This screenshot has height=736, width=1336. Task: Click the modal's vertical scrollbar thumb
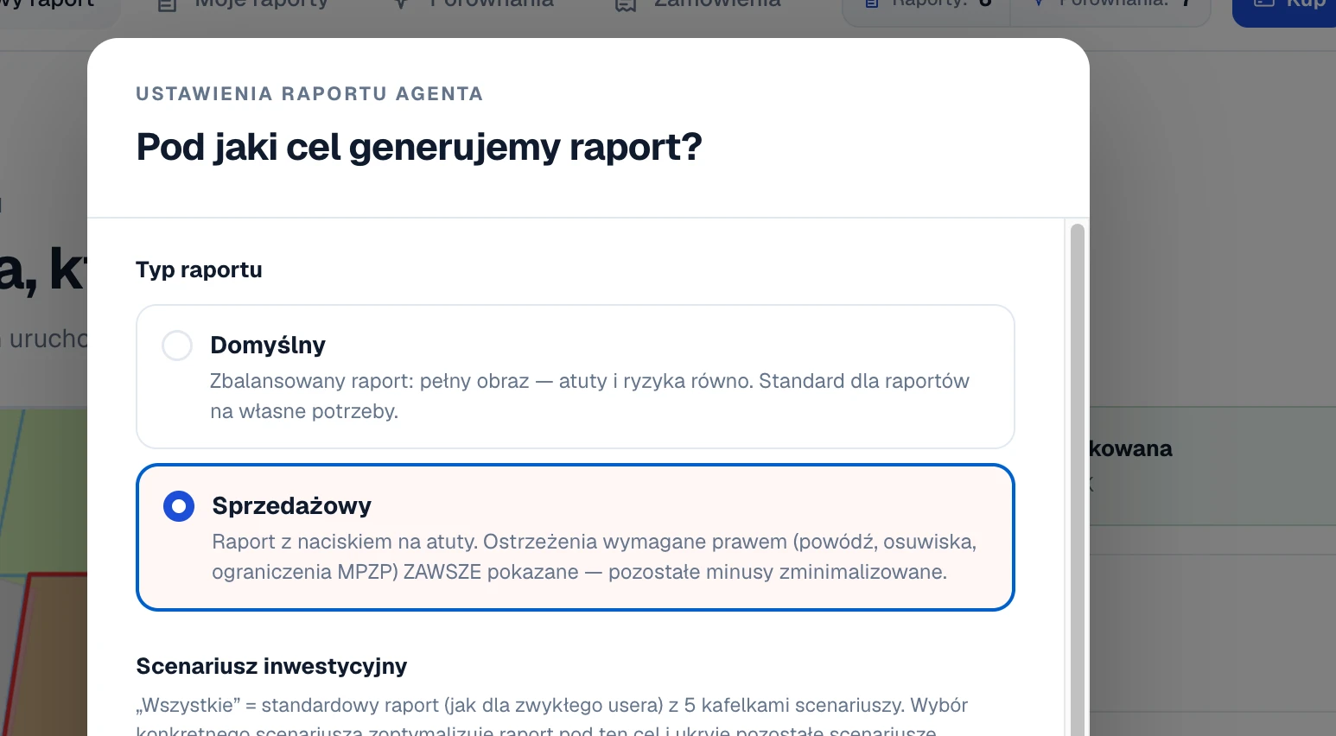click(x=1077, y=479)
